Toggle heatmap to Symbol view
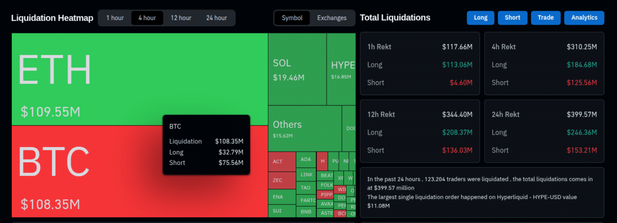Screen dimensions: 617x223 point(292,18)
